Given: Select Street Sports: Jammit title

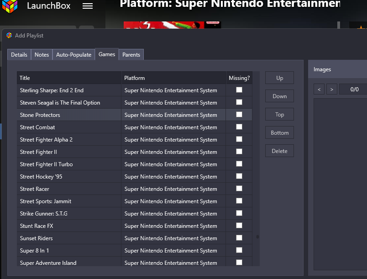Looking at the screenshot, I should [x=46, y=201].
